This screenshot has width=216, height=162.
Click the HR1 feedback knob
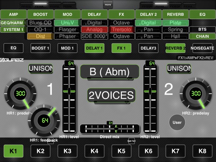(x=44, y=121)
